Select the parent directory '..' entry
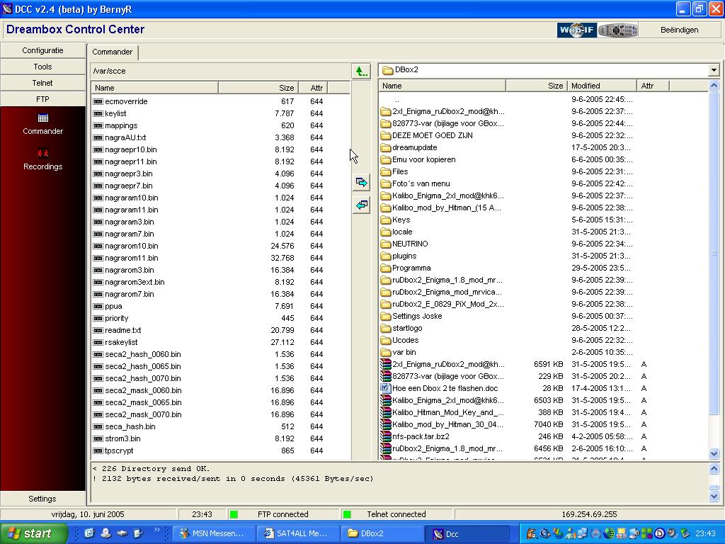 544,99
